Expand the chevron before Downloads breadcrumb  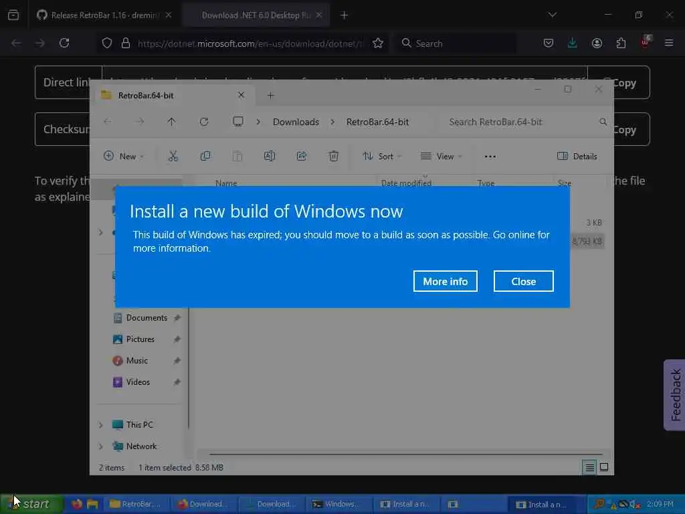pos(258,122)
